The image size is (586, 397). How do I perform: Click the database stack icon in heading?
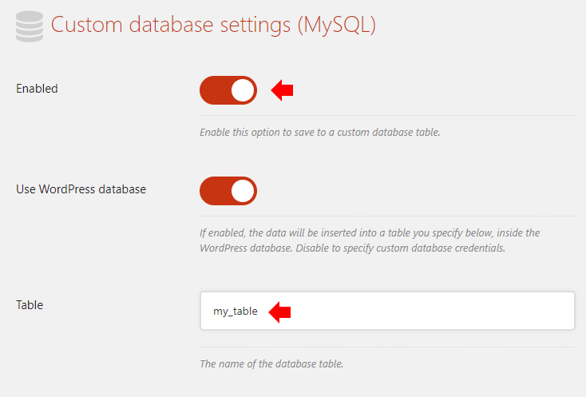[29, 25]
